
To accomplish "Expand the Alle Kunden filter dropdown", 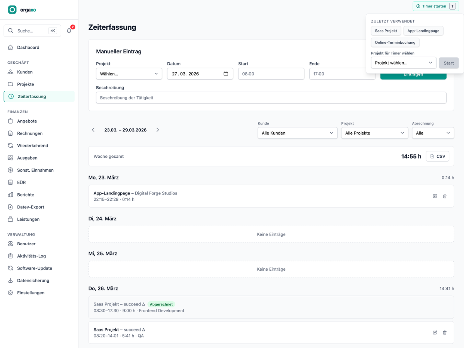I will click(x=297, y=133).
